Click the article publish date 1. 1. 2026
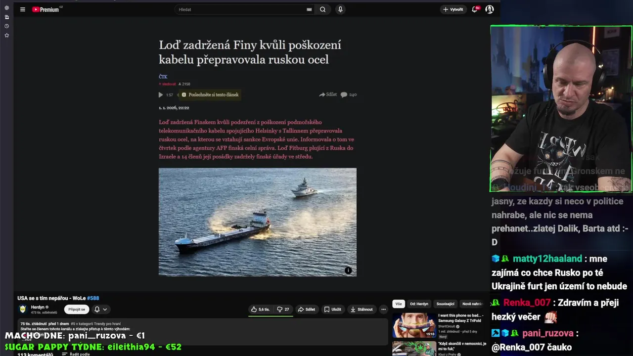633x356 pixels. [174, 108]
